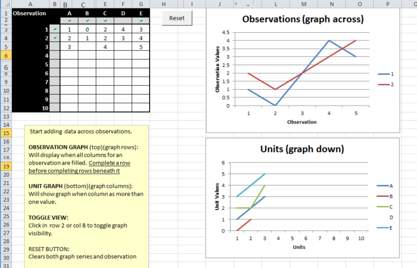Select the "Observation Values" vertical axis title
Viewport: 417px width, 268px height.
click(218, 68)
